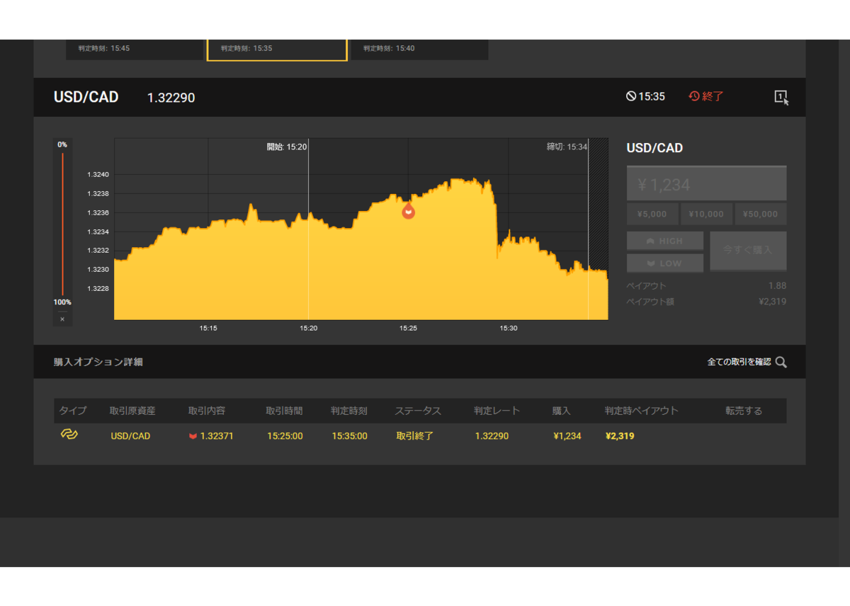This screenshot has height=606, width=850.
Task: Click the one-click trade icon
Action: coord(781,97)
